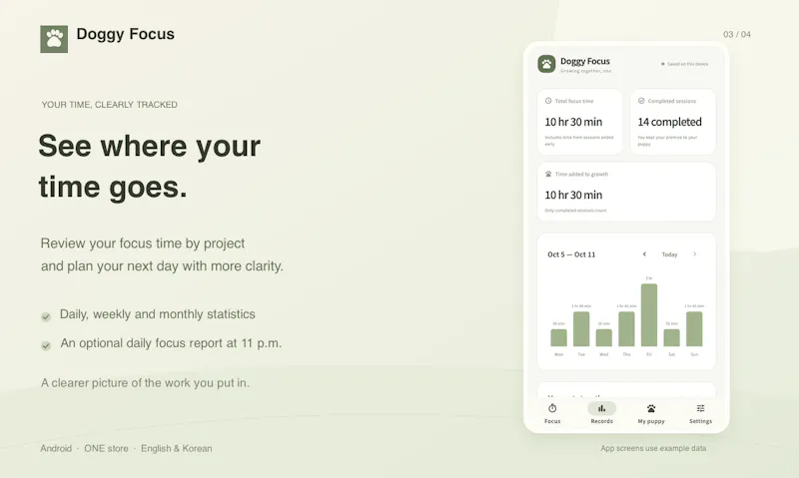Click the paw icon in the phone app header
799x478 pixels.
click(x=546, y=64)
